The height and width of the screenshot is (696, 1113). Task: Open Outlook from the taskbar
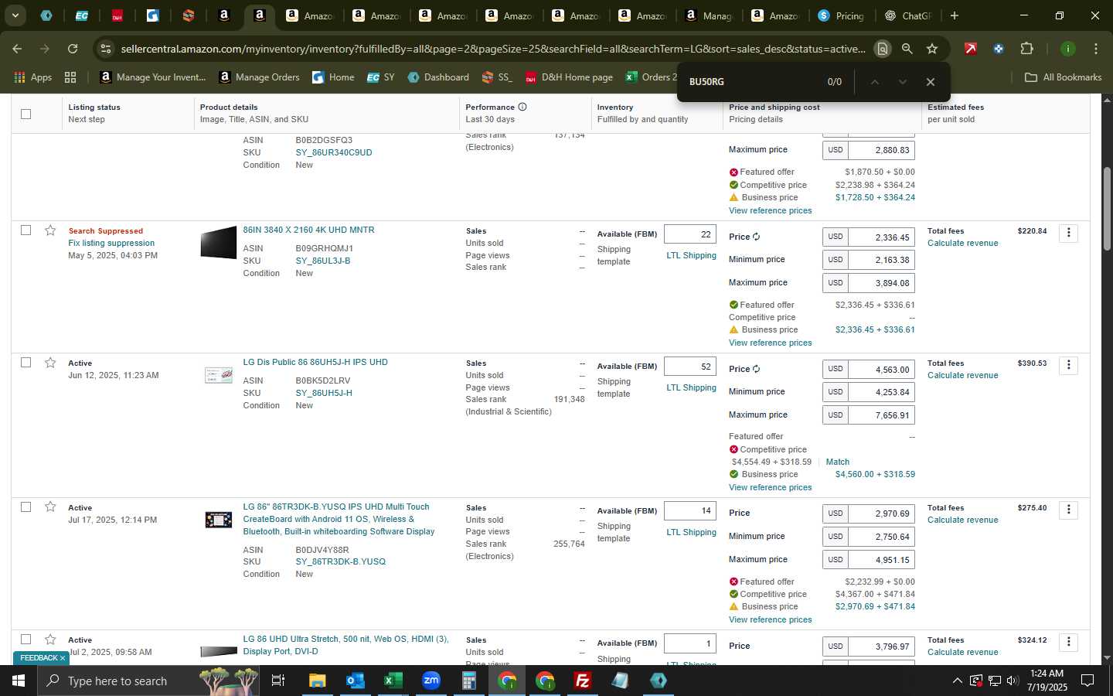coord(355,681)
